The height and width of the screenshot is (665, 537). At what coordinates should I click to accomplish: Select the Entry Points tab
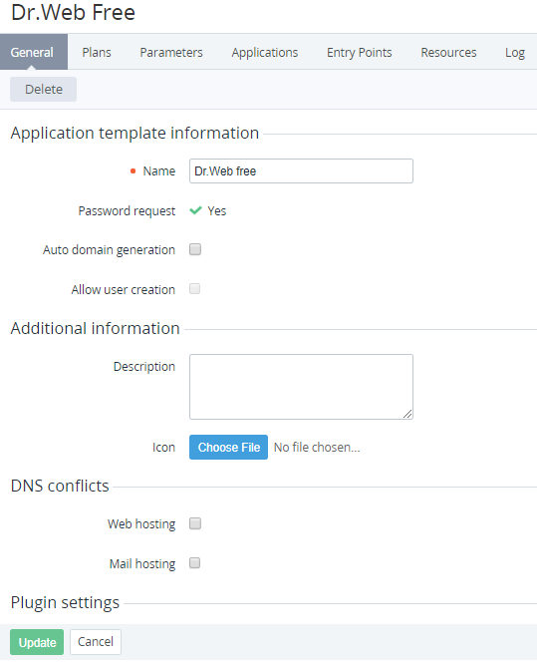(x=359, y=52)
